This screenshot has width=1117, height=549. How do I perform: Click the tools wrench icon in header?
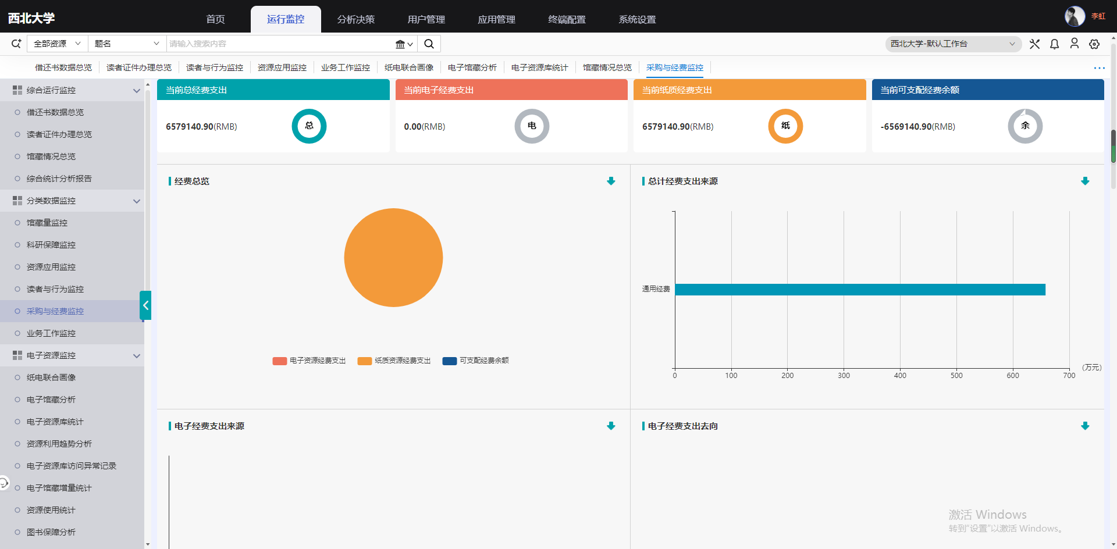tap(1034, 44)
